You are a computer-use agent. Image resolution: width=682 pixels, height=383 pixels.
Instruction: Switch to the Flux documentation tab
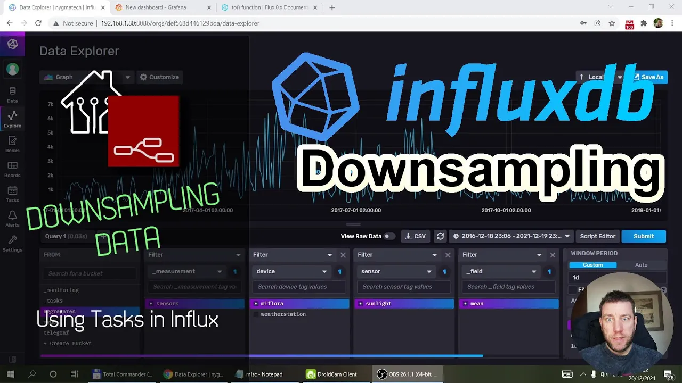tap(268, 7)
